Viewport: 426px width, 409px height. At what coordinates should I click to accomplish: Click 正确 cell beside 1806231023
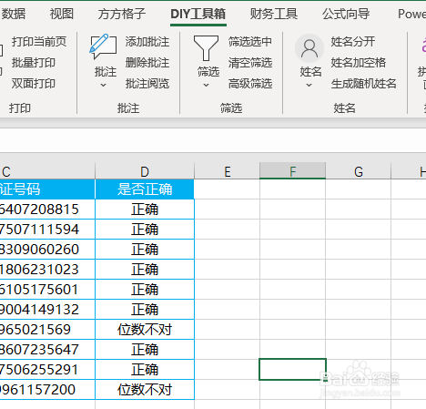pos(145,270)
